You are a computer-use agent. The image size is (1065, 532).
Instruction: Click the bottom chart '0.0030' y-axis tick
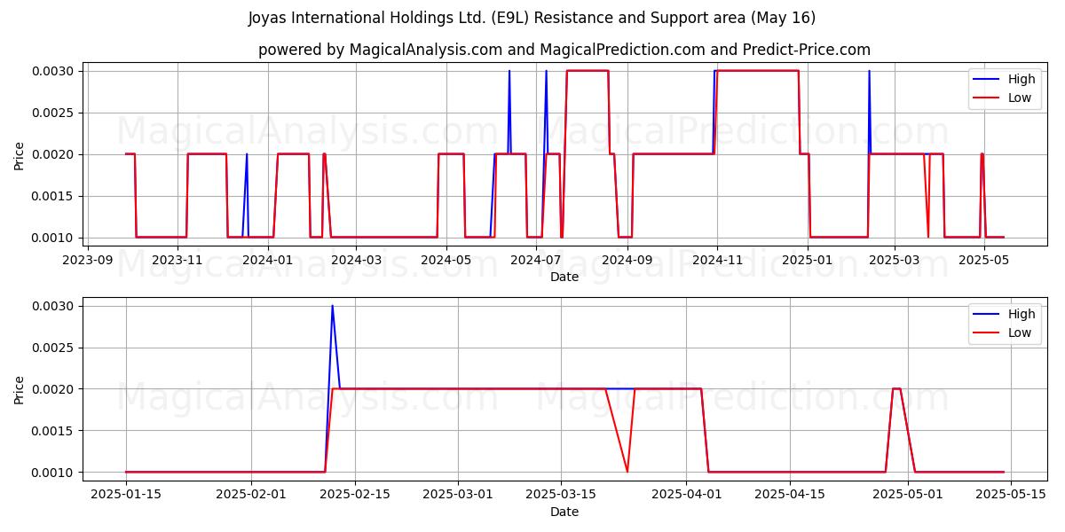[55, 306]
